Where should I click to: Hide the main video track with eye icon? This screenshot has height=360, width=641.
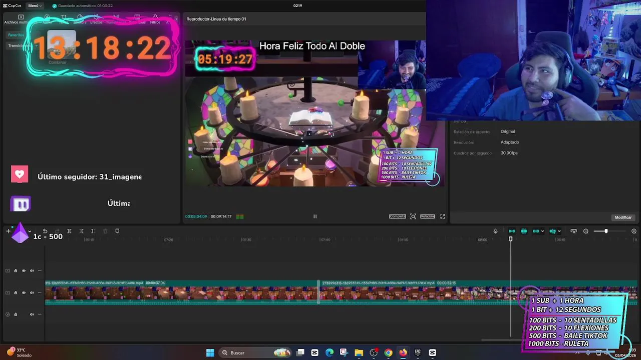coord(24,292)
